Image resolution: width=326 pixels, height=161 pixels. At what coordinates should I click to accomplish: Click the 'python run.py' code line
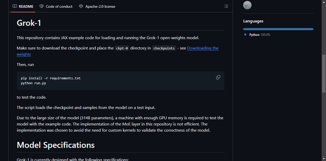[x=34, y=83]
